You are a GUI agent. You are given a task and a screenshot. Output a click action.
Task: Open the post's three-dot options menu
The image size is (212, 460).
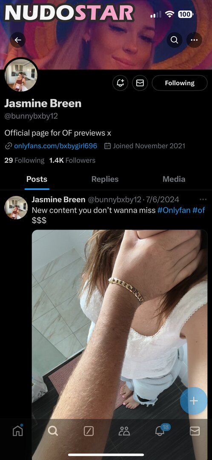click(203, 199)
